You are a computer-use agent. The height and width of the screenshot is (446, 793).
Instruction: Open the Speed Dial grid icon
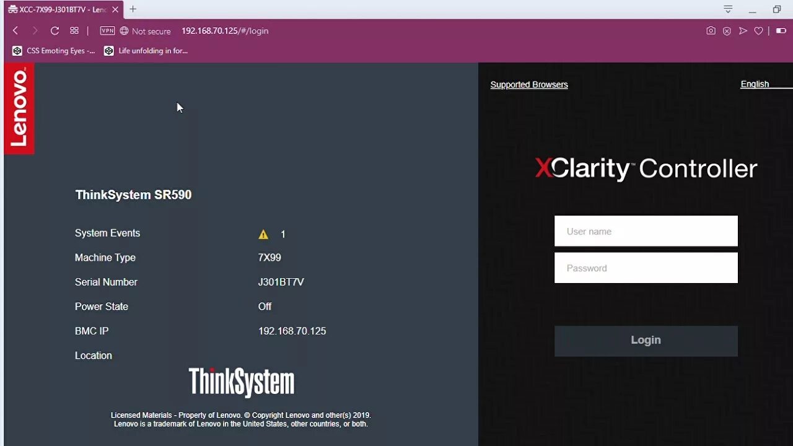(x=74, y=30)
